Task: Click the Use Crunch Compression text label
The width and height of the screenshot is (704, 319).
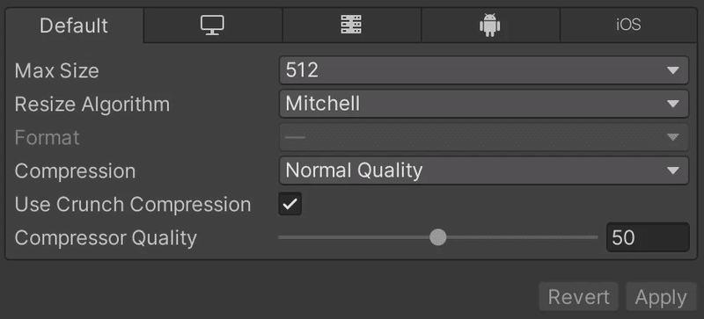Action: pos(133,205)
